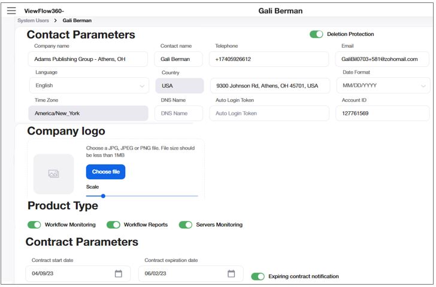This screenshot has width=436, height=287.
Task: Click the Company name input field
Action: pos(87,59)
